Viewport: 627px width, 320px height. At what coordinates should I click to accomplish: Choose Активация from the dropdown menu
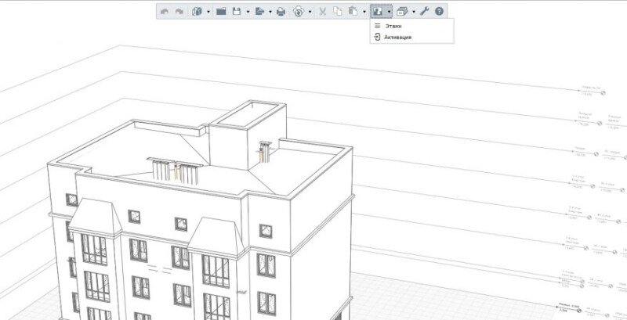click(397, 37)
